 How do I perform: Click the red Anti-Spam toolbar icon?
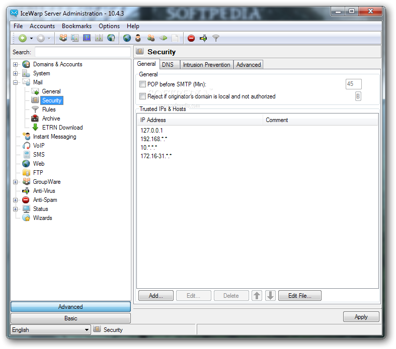coord(191,38)
